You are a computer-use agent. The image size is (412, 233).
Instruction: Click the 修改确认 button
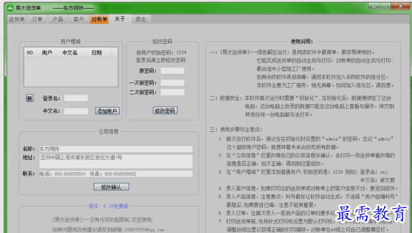pos(112,187)
